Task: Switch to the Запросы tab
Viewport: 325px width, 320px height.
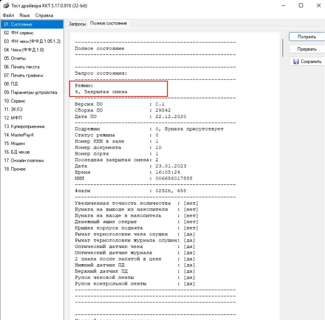Action: pos(77,24)
